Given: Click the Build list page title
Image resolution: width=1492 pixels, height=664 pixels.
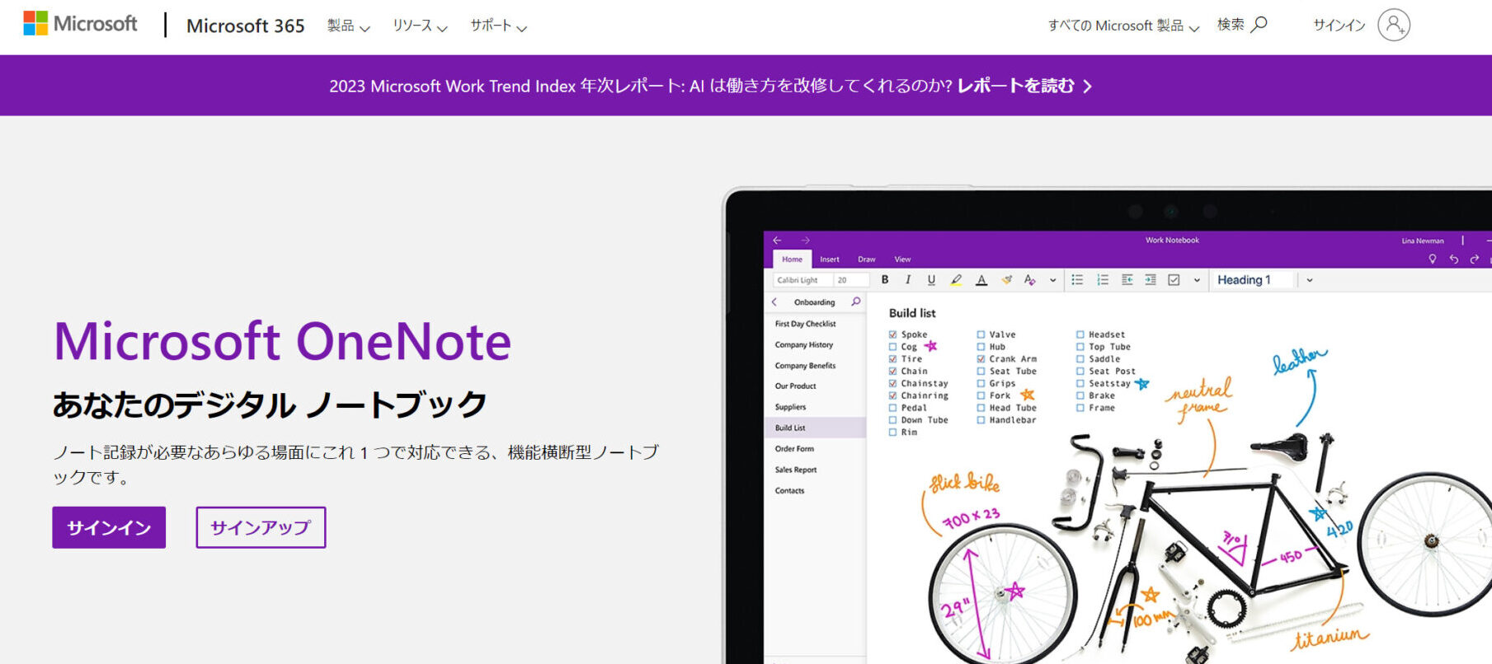Looking at the screenshot, I should click(x=912, y=313).
